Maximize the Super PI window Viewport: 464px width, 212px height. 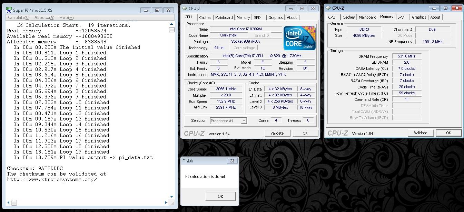(157, 10)
